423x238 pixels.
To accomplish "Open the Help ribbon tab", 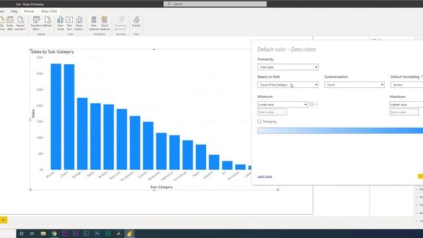I will (x=14, y=11).
